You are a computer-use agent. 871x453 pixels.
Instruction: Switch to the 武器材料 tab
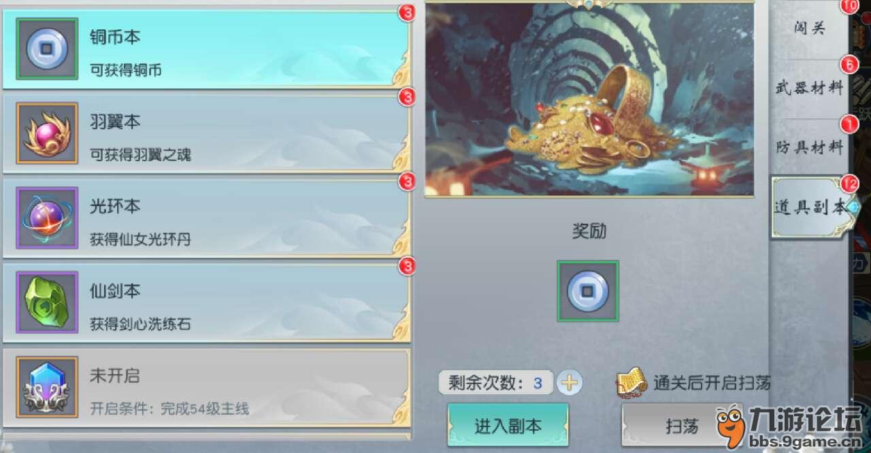pos(810,88)
